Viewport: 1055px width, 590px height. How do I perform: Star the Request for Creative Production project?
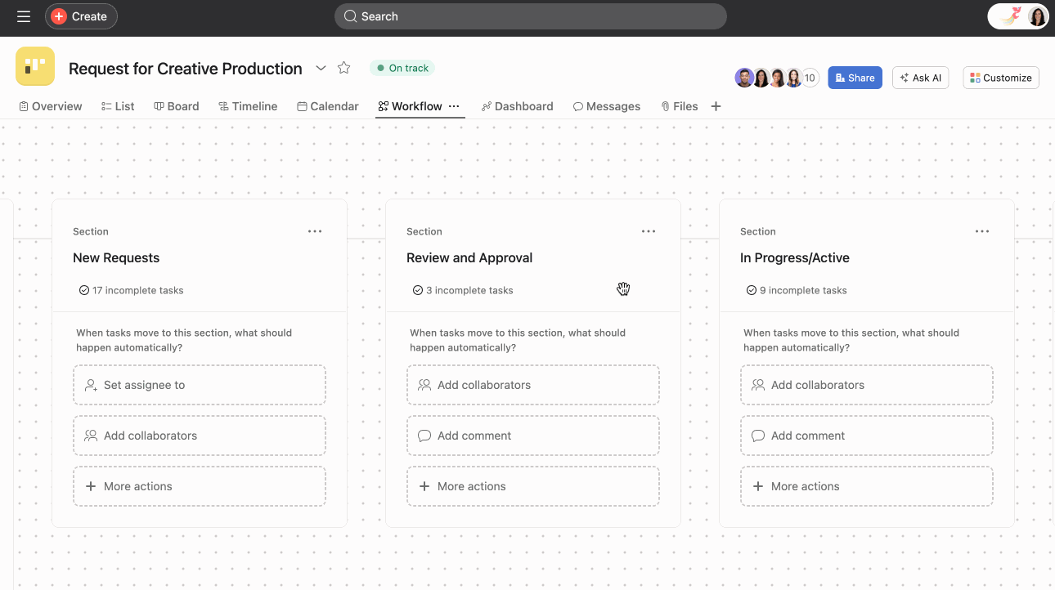tap(343, 68)
